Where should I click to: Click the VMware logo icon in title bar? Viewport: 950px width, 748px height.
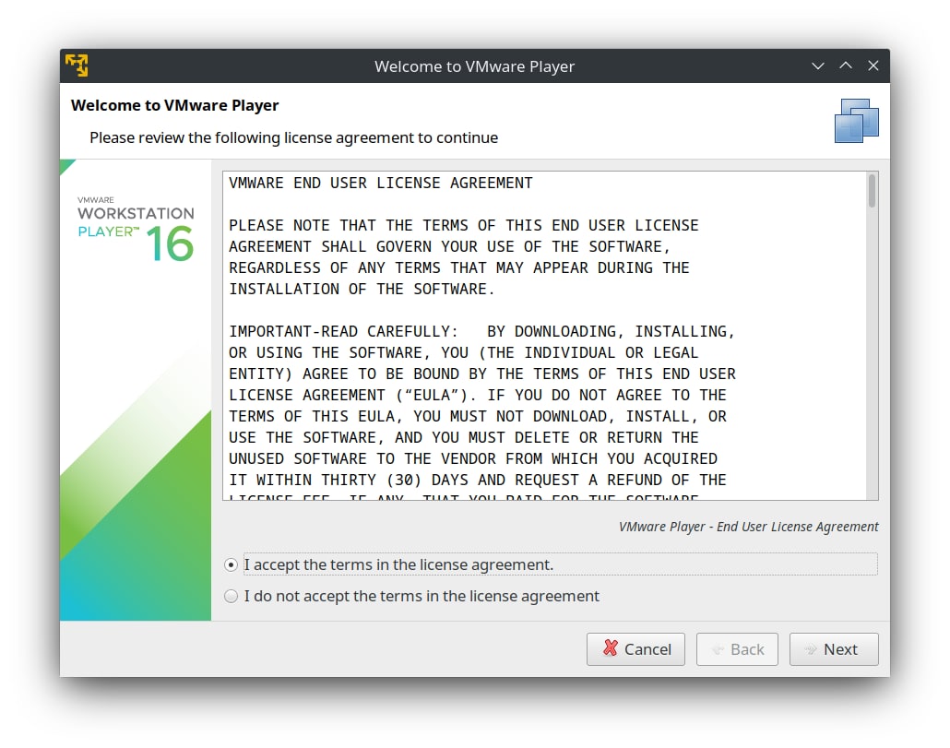coord(77,65)
